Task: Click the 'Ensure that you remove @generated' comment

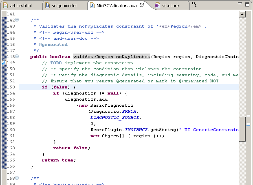Action: (x=130, y=81)
